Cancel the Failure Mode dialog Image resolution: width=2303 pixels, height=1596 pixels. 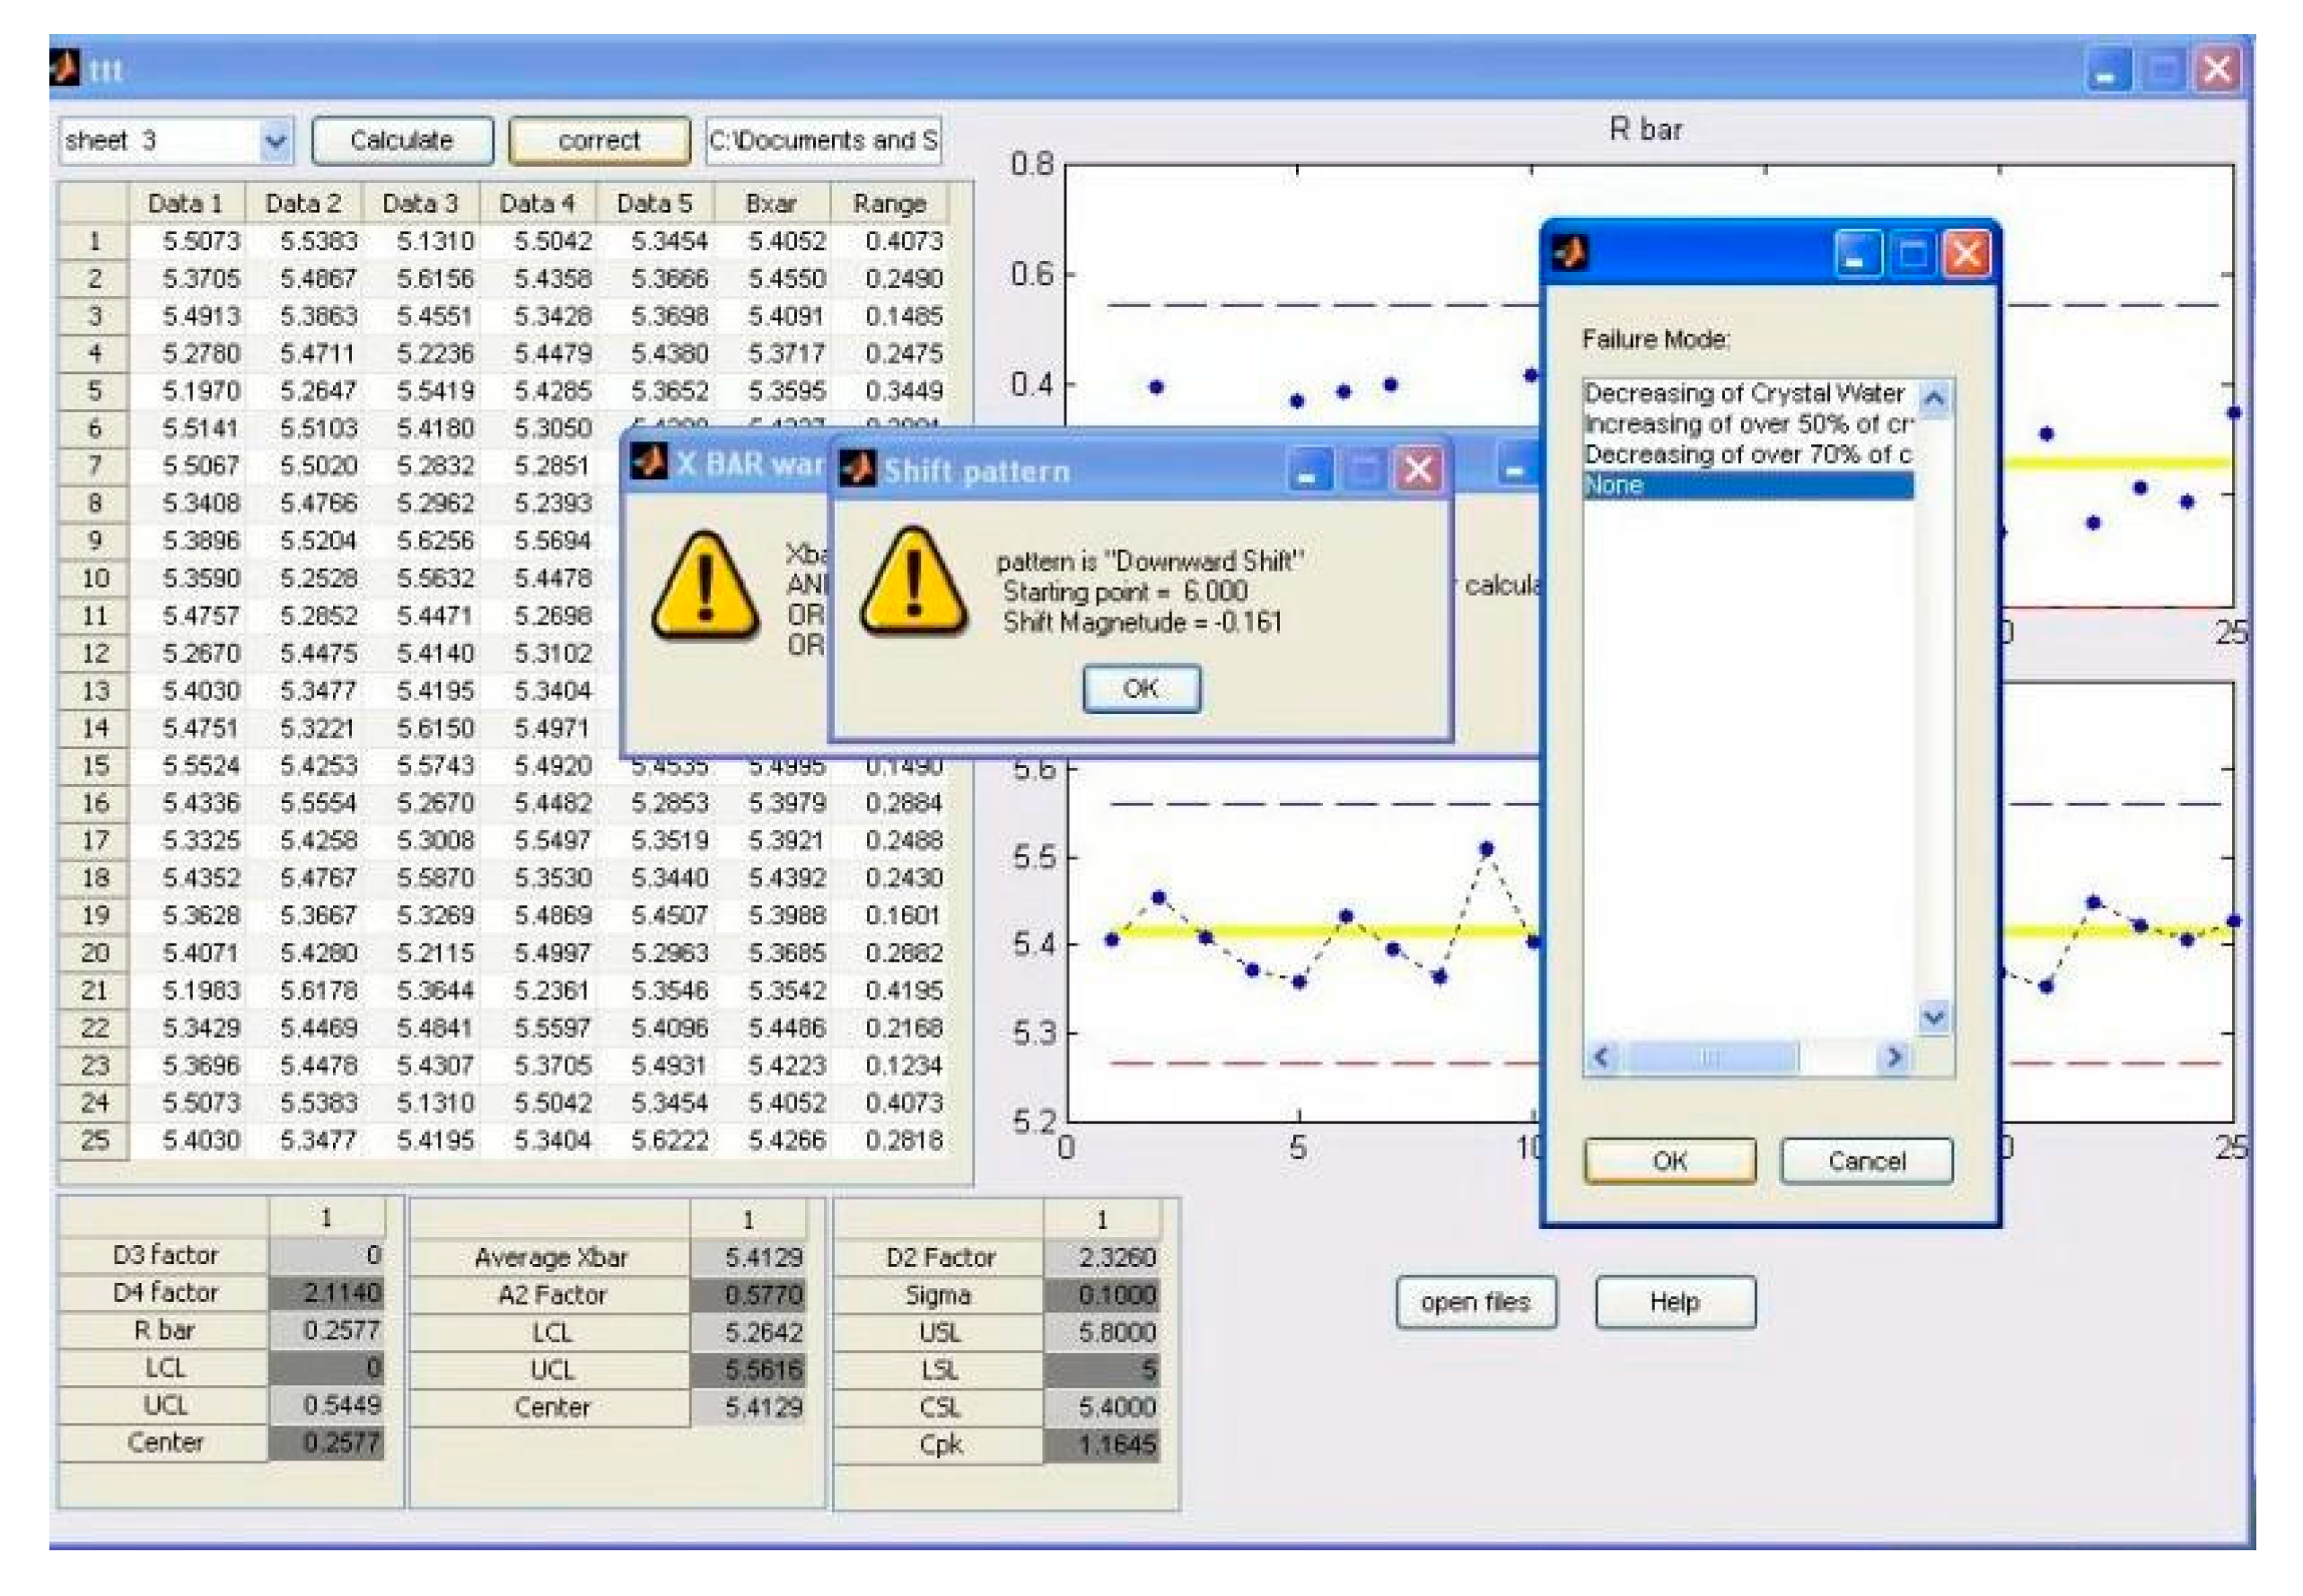1863,1161
